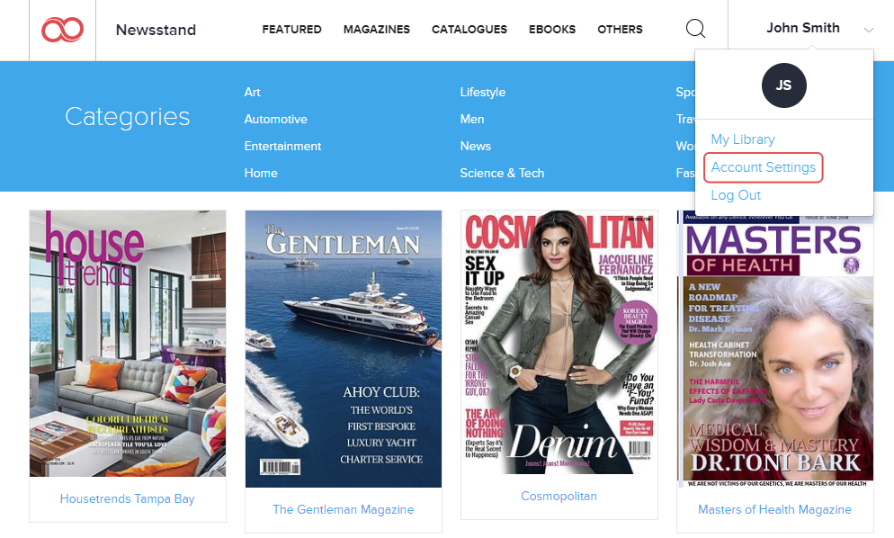Open the Magazines menu item

(376, 30)
